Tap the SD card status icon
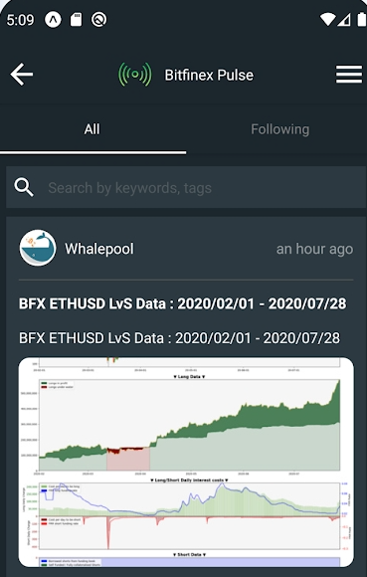 pos(77,20)
